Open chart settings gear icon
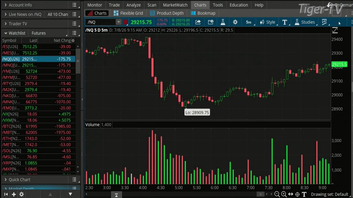Image resolution: width=353 pixels, height=198 pixels. tap(235, 22)
